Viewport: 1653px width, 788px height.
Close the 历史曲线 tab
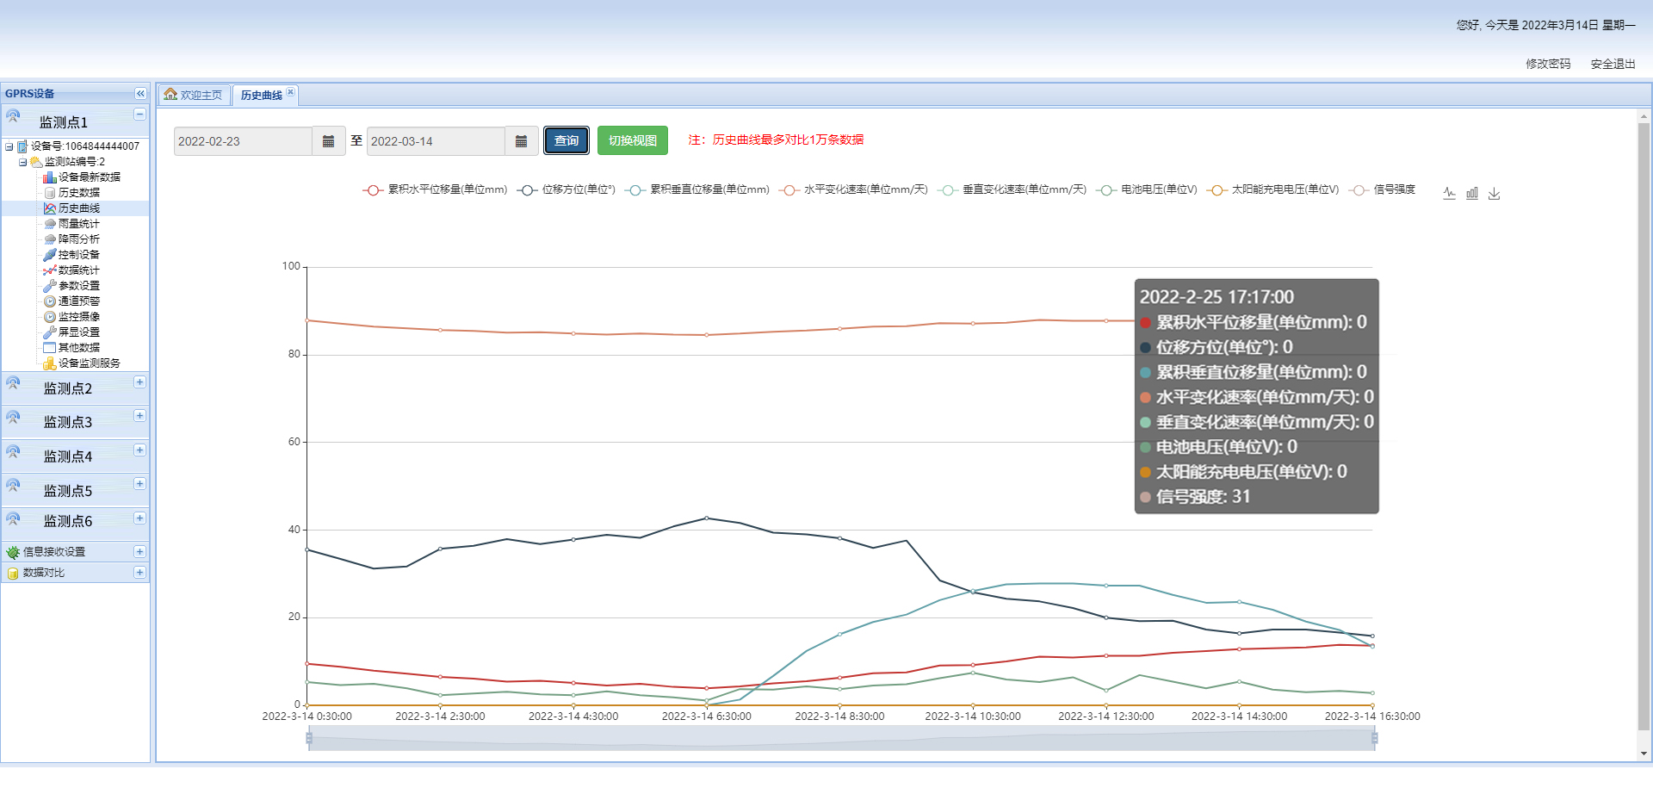point(291,92)
